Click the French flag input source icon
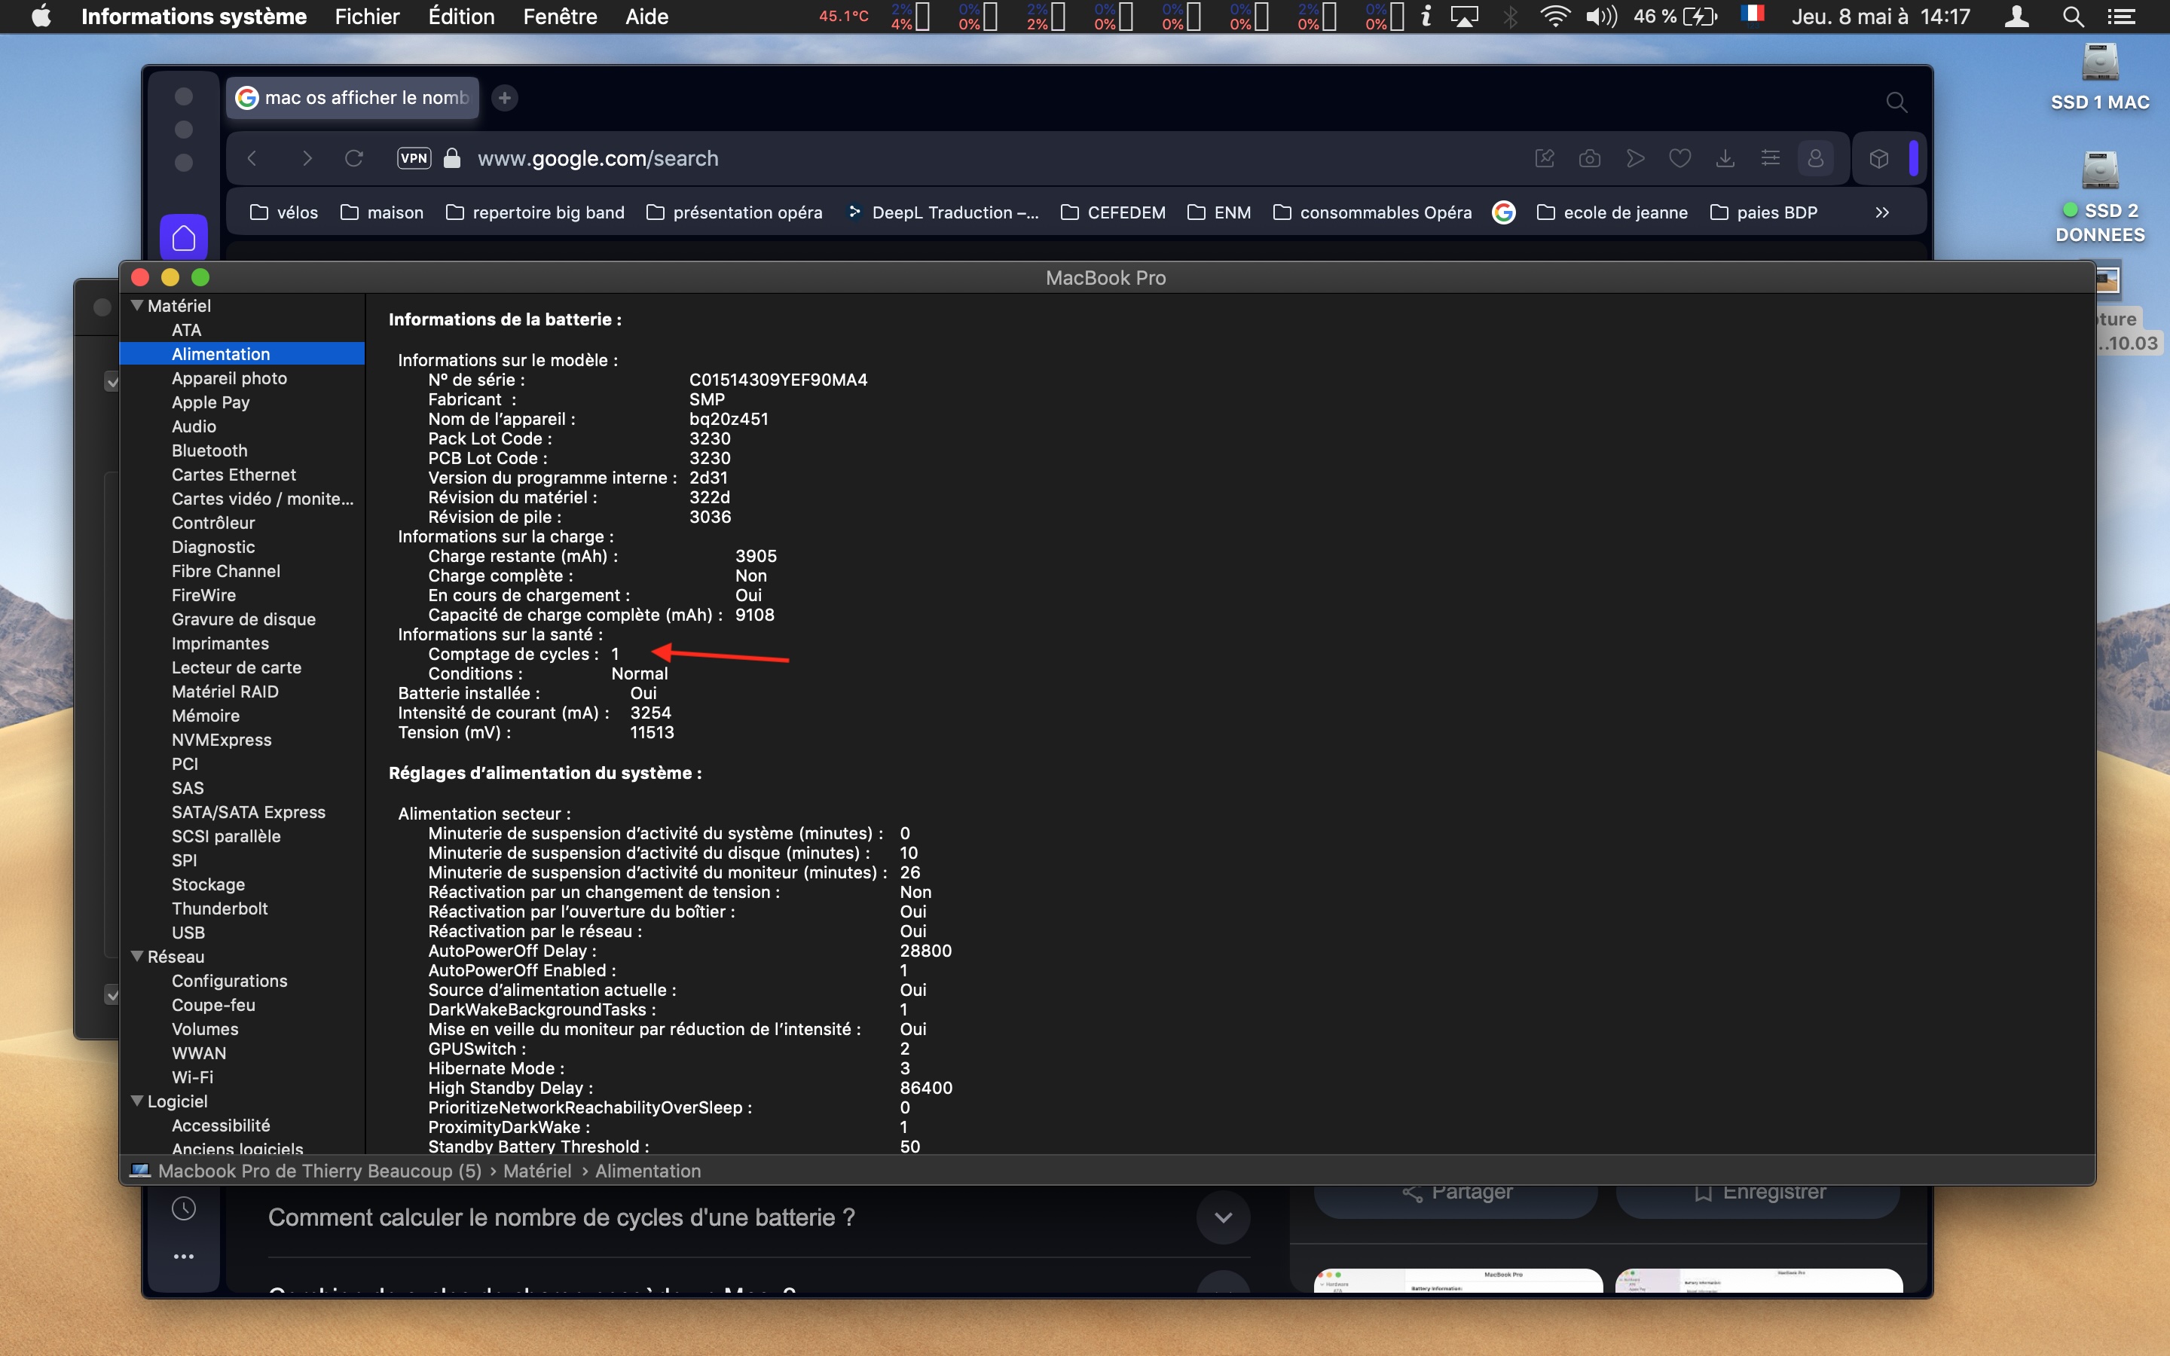Viewport: 2170px width, 1356px height. click(x=1751, y=14)
